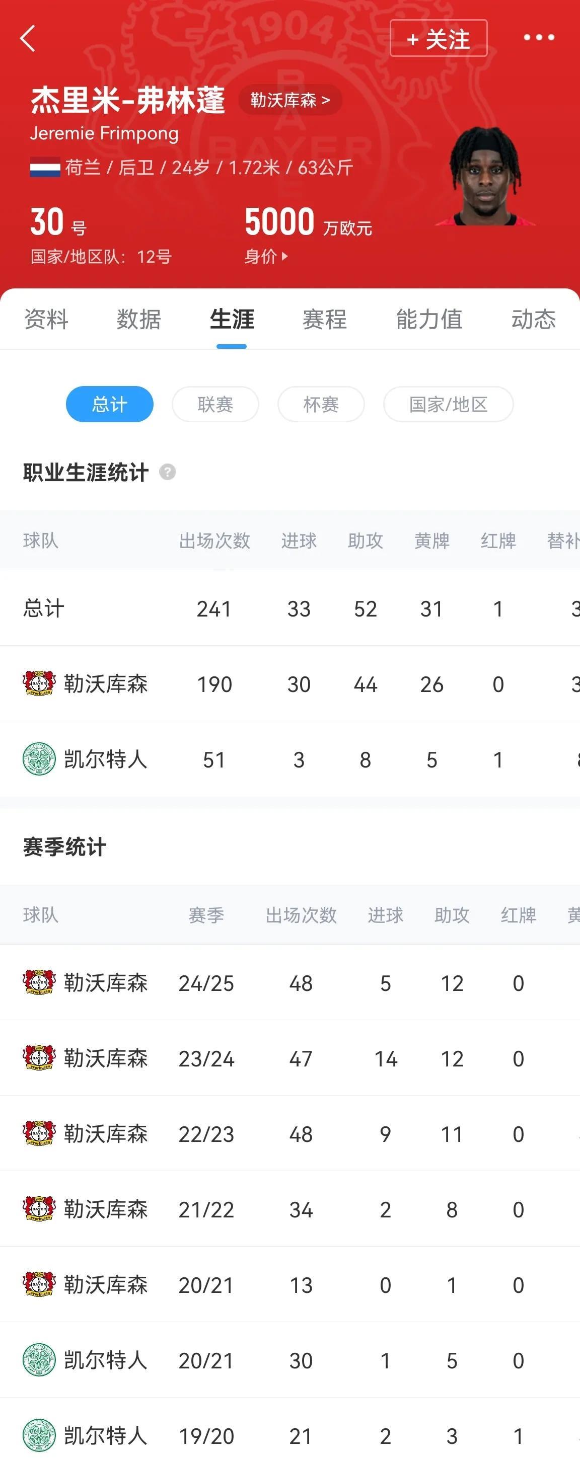Tap the Leverkusen crest in career totals
The image size is (580, 1459).
pos(39,683)
